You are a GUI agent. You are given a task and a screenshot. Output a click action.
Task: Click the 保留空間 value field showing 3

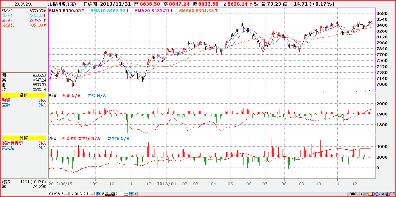[x=120, y=194]
